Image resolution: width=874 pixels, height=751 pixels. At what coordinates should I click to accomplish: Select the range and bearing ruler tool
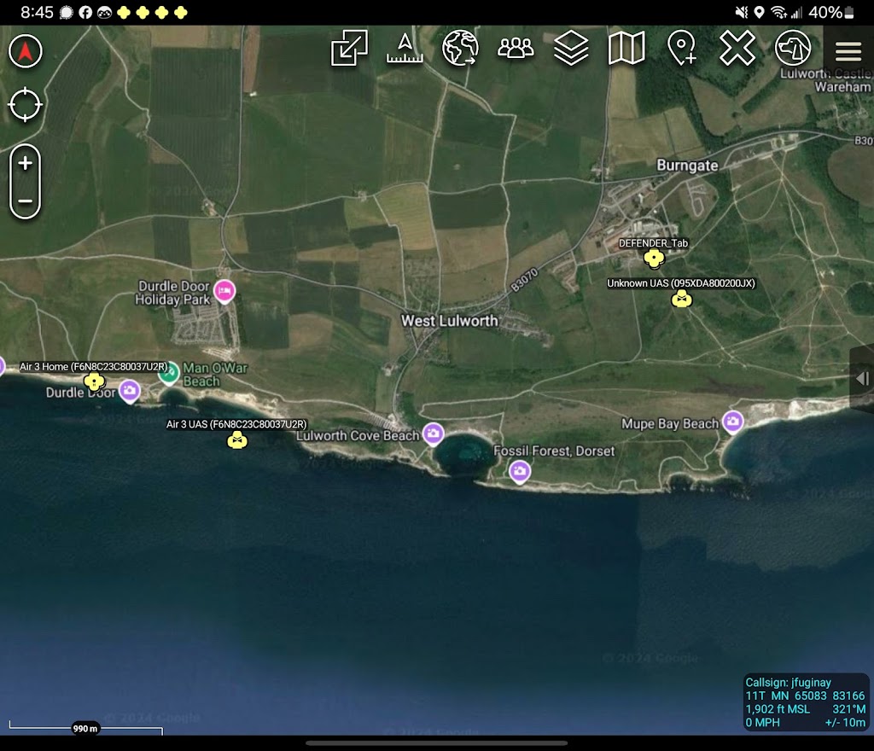click(x=405, y=48)
